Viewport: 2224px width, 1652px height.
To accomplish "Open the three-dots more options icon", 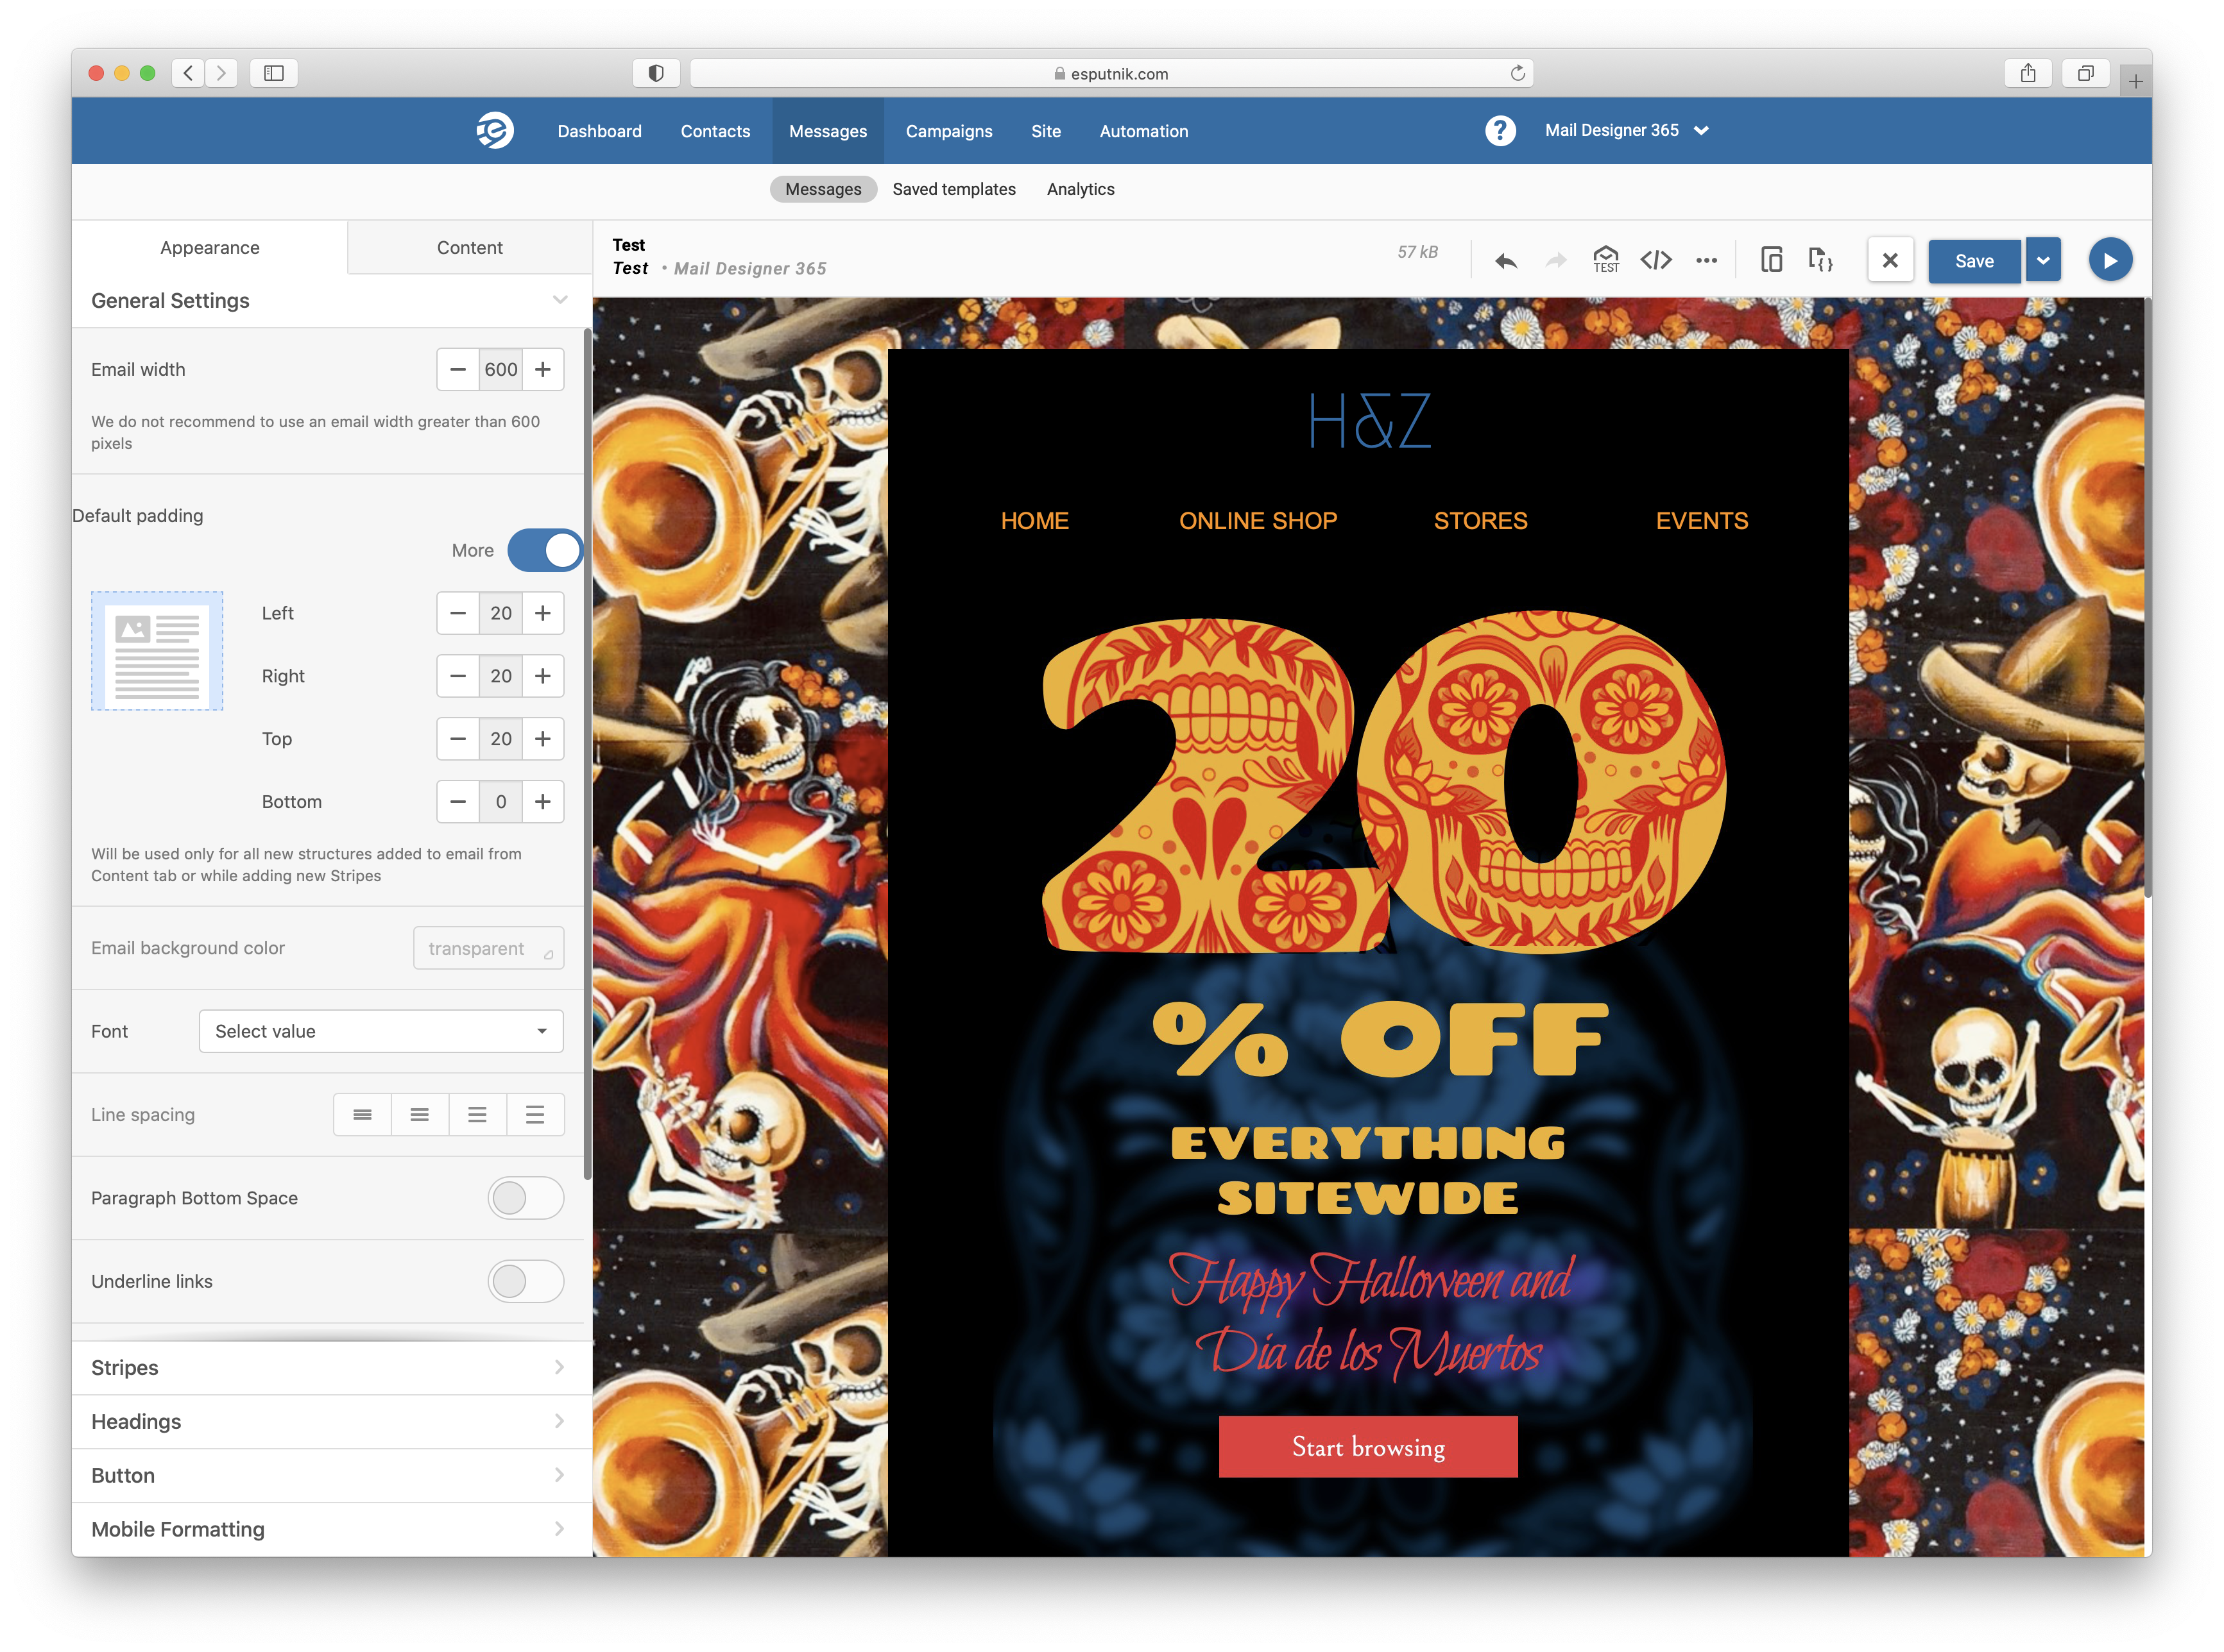I will click(x=1707, y=261).
